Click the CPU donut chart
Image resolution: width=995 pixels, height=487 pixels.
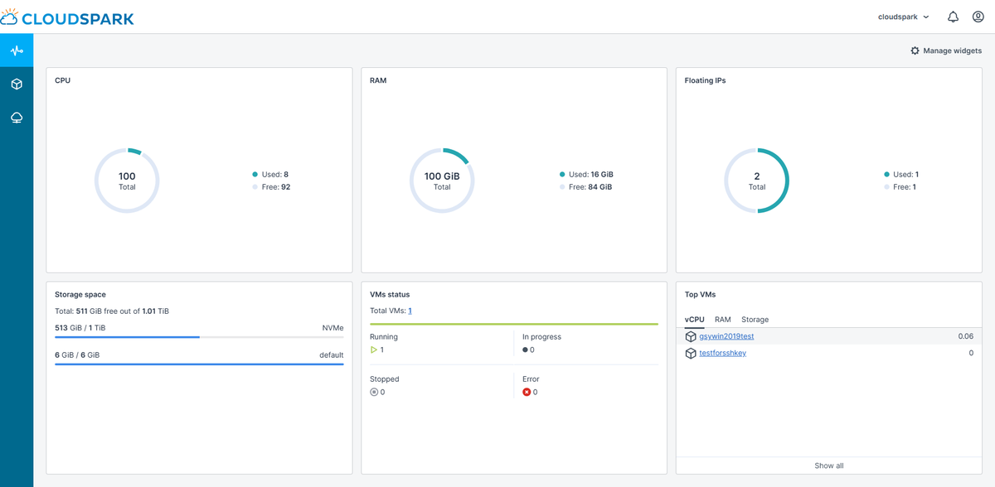(x=127, y=181)
